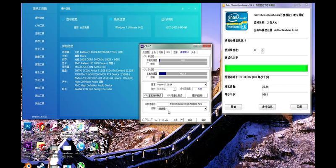Open 基准 Version 17.01.64 dropdown
The height and width of the screenshot is (168, 336).
[182, 84]
